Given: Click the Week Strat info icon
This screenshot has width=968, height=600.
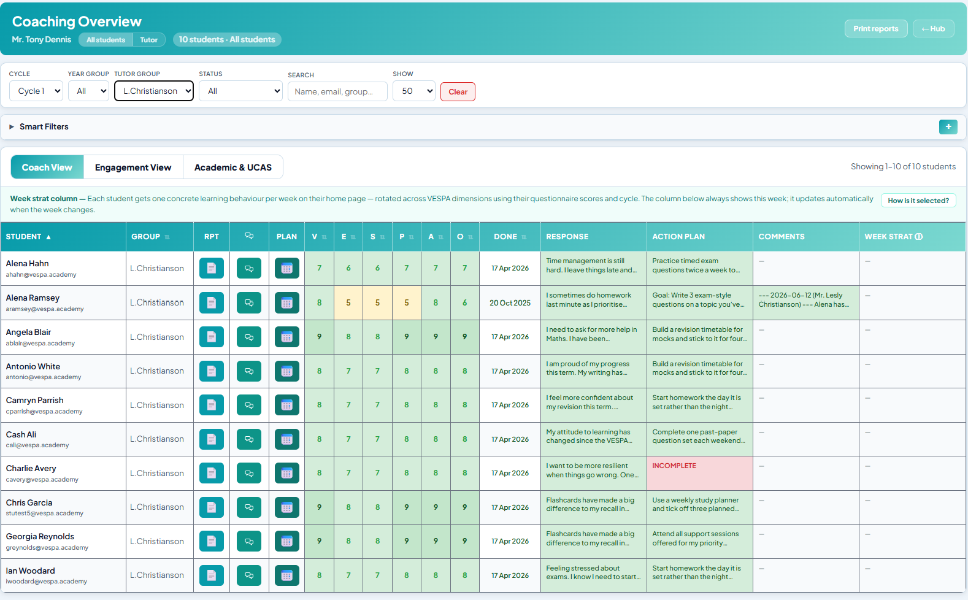Looking at the screenshot, I should [919, 237].
